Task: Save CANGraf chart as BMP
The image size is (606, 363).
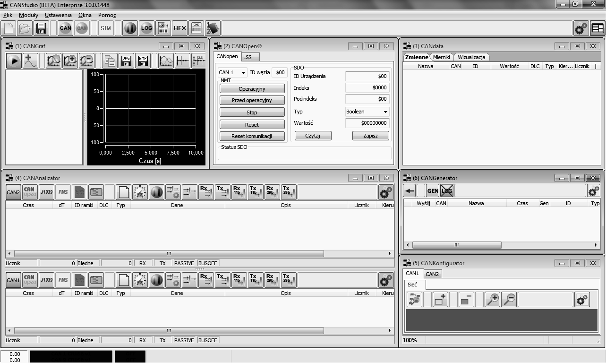Action: pyautogui.click(x=143, y=61)
